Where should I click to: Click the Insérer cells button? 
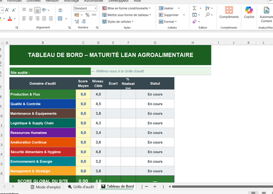[x=166, y=8]
